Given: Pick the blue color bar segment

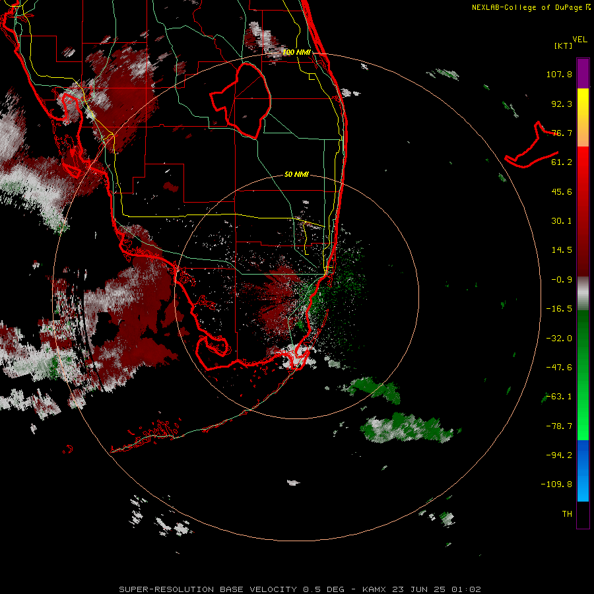Looking at the screenshot, I should 583,471.
